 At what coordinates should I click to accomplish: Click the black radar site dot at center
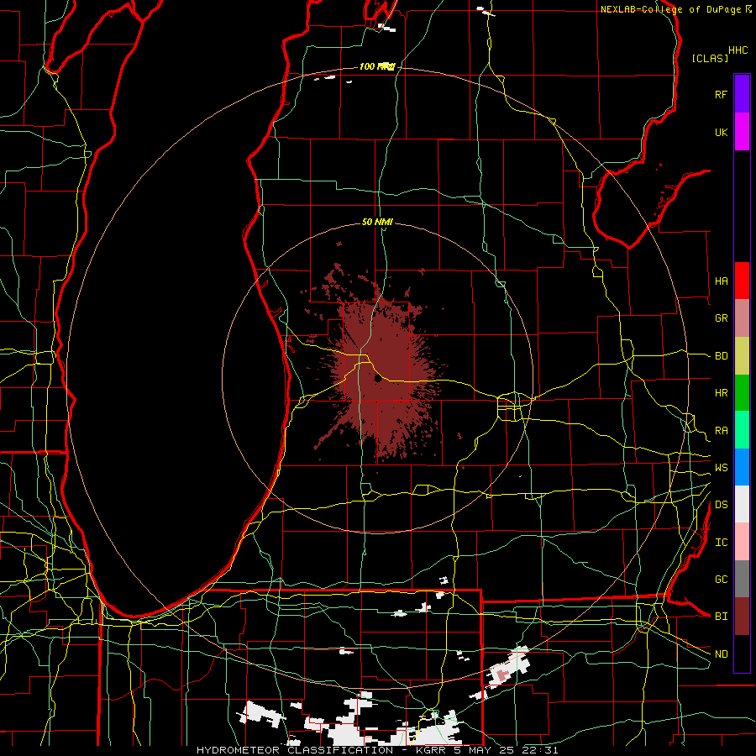pos(378,380)
